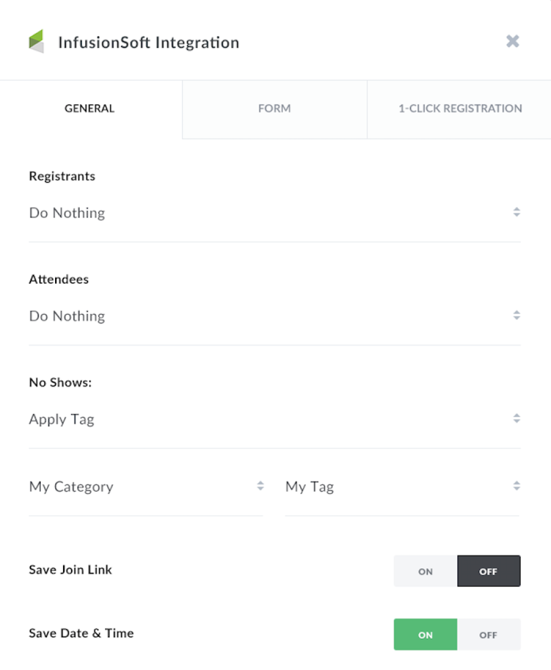
Task: Click the No Shows dropdown arrow icon
Action: point(517,419)
